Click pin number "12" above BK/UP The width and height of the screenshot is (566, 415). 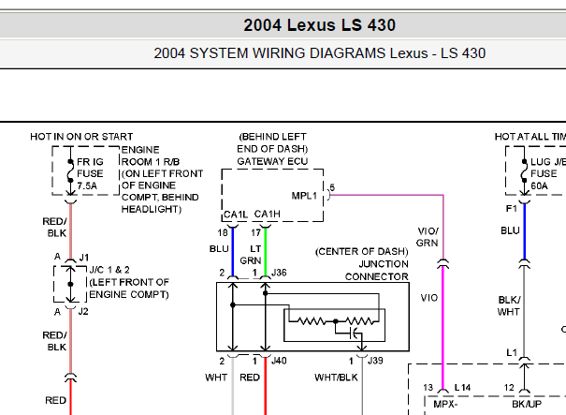[x=509, y=388]
